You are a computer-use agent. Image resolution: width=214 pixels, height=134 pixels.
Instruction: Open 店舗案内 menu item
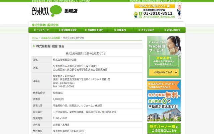point(120,30)
